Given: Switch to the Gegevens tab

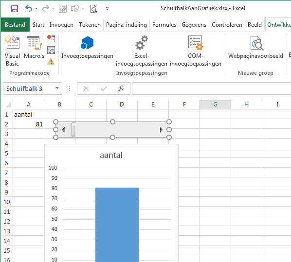Looking at the screenshot, I should tap(194, 25).
